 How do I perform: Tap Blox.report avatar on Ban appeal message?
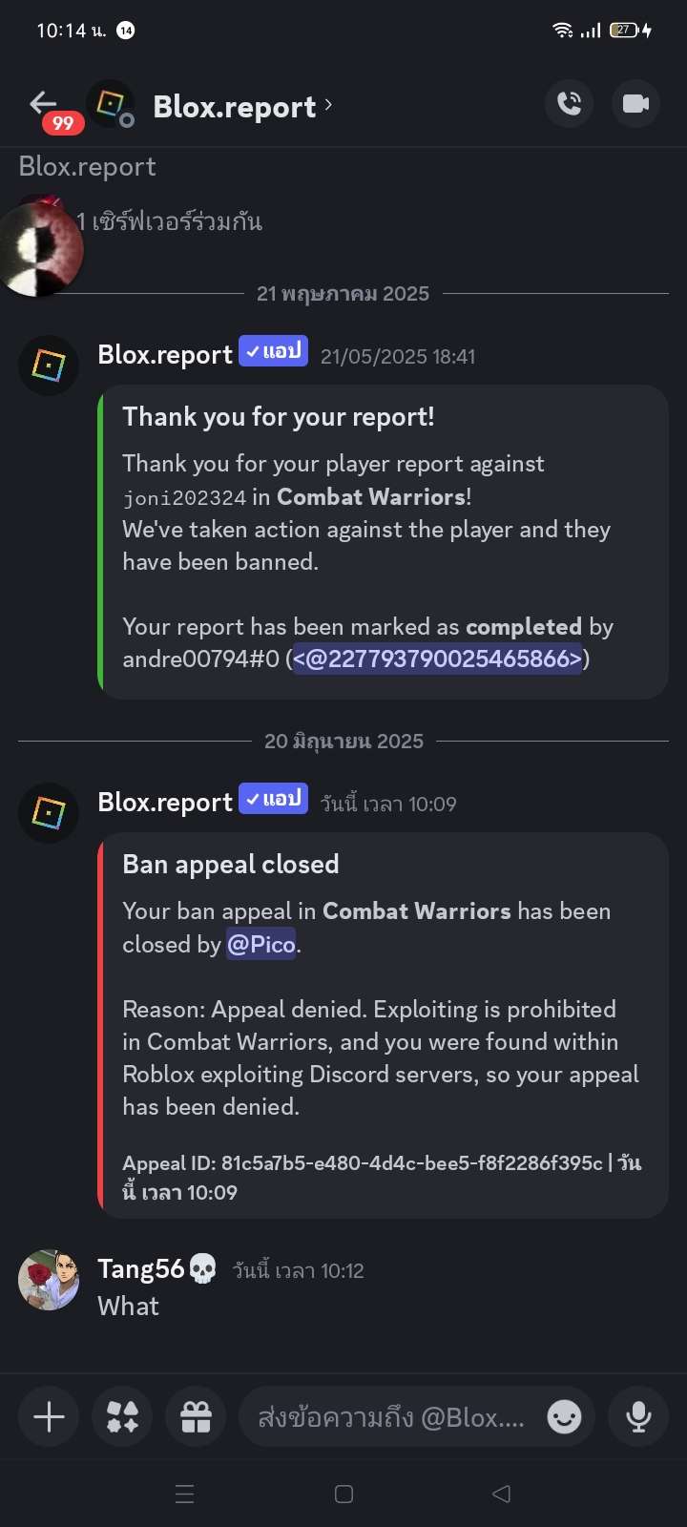point(49,812)
